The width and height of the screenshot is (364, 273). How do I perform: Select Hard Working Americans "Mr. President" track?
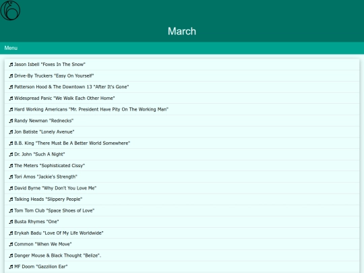(x=182, y=110)
